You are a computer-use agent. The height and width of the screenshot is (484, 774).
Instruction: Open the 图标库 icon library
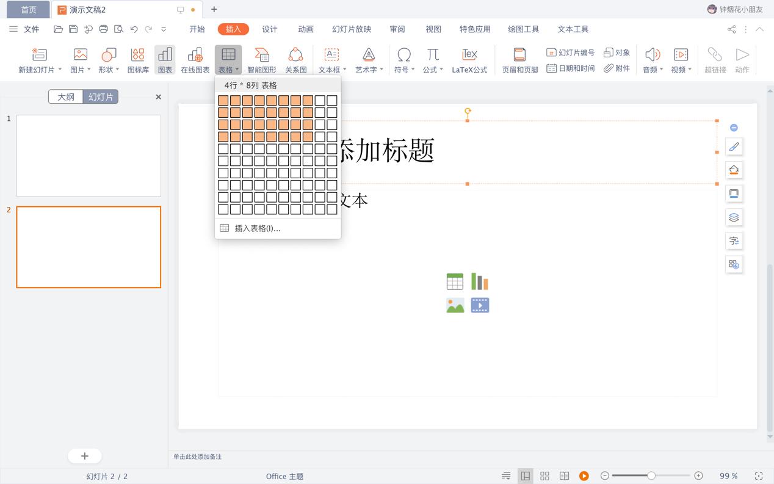[137, 59]
